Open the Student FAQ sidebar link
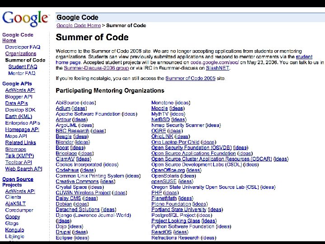325x244 pixels. click(x=23, y=67)
